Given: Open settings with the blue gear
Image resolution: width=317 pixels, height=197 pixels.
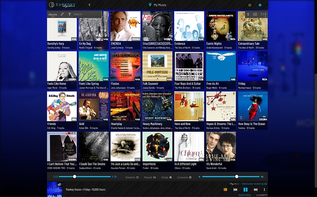Looking at the screenshot, I should [x=260, y=5].
